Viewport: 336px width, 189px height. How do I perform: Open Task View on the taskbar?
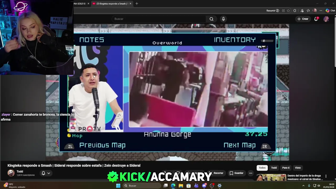click(165, 186)
